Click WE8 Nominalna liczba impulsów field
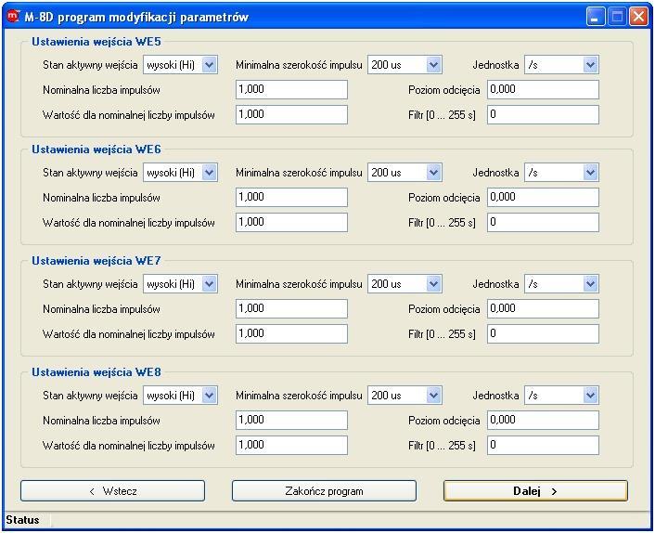 [x=291, y=420]
